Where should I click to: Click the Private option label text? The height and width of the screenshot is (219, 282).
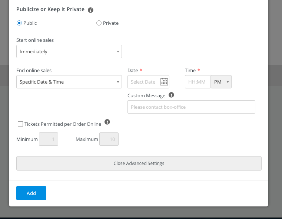click(x=111, y=23)
